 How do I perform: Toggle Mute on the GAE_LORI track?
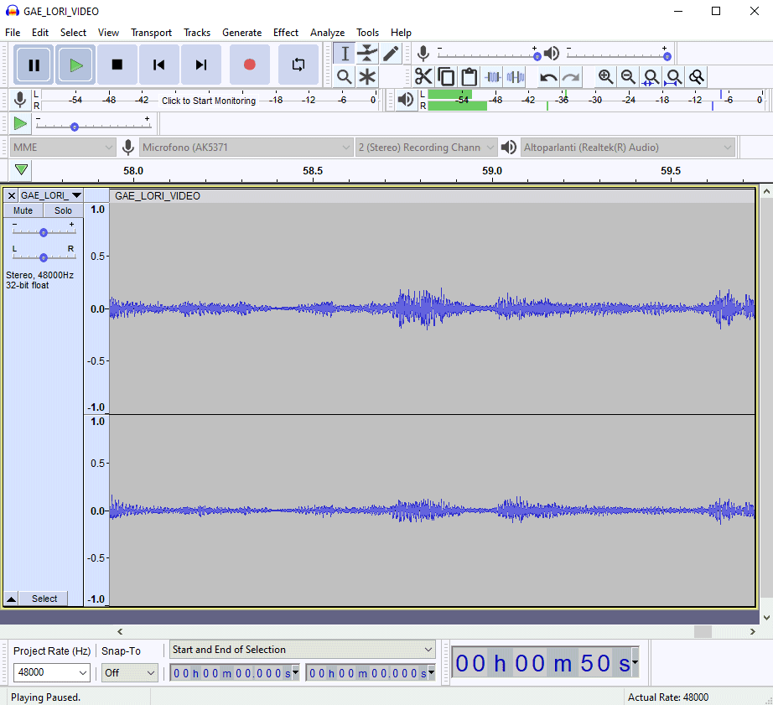click(x=23, y=210)
